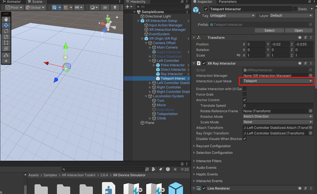Open the Tag dropdown
This screenshot has height=194, width=317.
(x=232, y=16)
